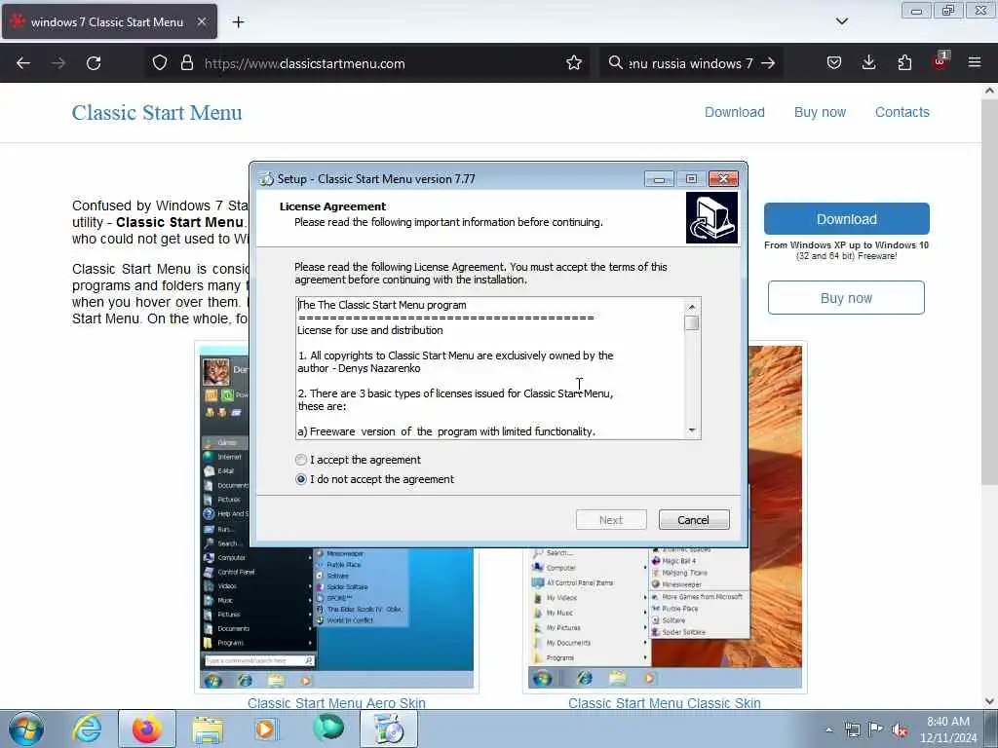Open Windows Media Player taskbar icon
The image size is (998, 748).
click(x=266, y=729)
